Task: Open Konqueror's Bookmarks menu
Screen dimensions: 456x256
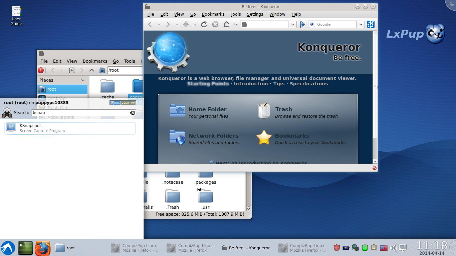Action: pos(213,14)
